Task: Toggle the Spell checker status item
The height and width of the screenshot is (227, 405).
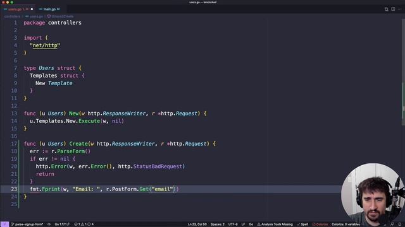Action: point(302,224)
